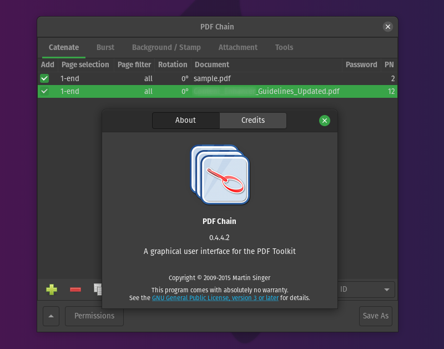Click page count 2 in sample.pdf row
Image resolution: width=444 pixels, height=349 pixels.
pos(393,78)
